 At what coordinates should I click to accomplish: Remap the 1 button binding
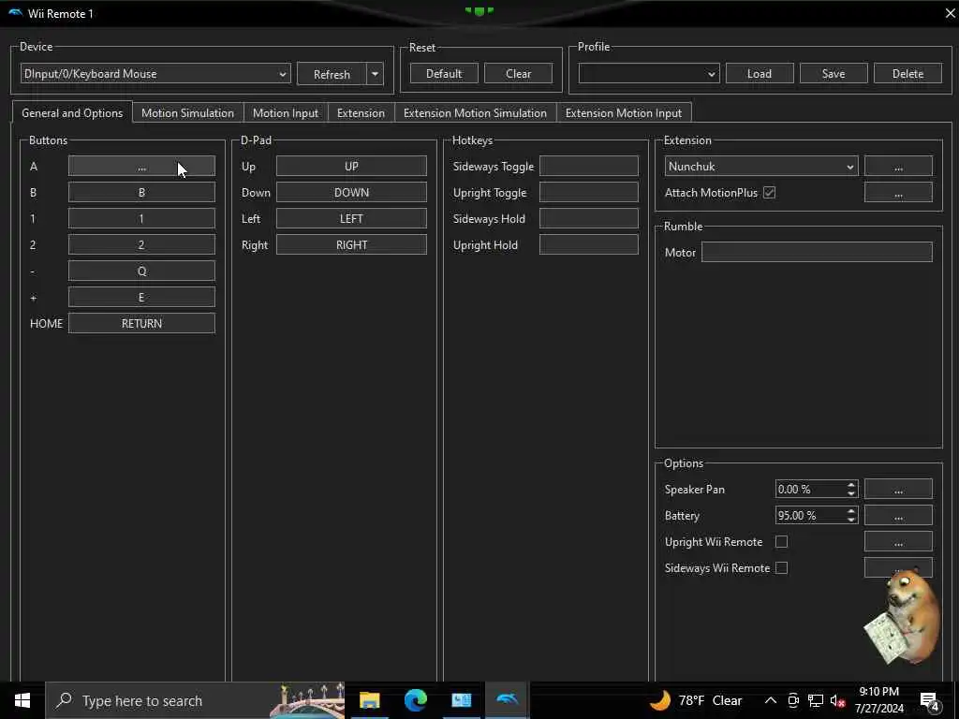tap(142, 219)
